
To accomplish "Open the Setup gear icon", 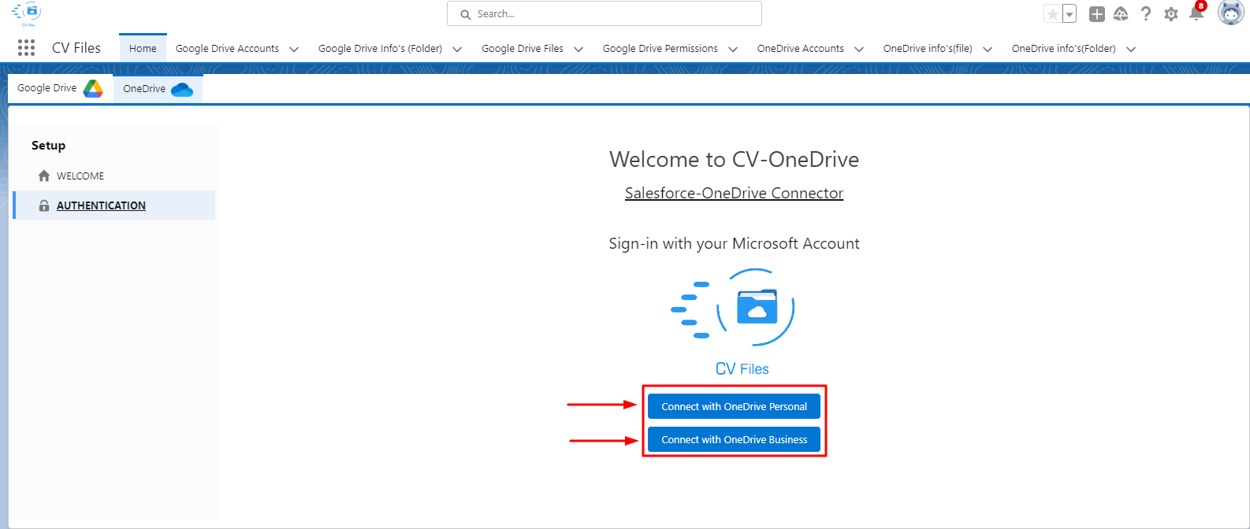I will [x=1171, y=14].
